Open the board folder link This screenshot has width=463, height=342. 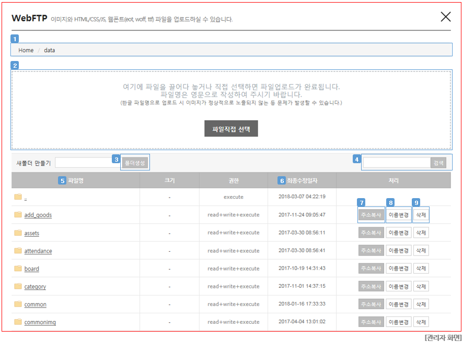click(x=31, y=268)
